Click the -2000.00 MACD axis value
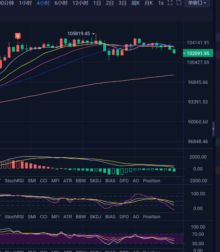 pyautogui.click(x=198, y=181)
